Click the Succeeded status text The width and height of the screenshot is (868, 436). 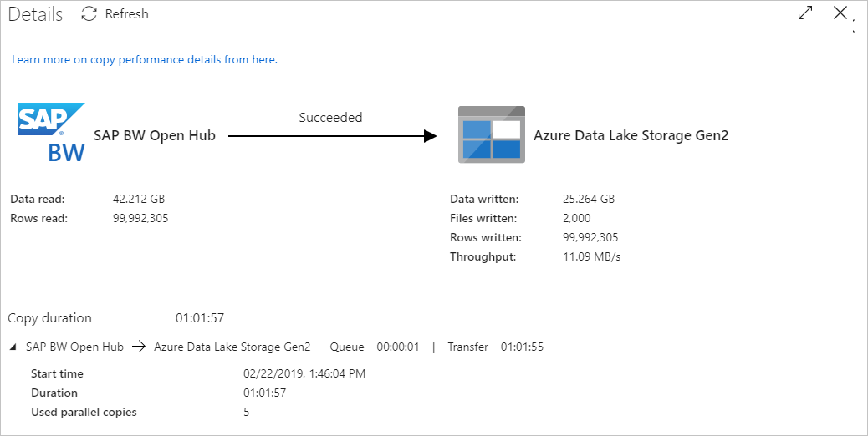point(330,118)
